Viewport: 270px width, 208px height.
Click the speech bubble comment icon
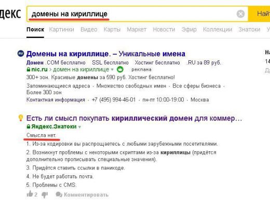[x=59, y=194]
